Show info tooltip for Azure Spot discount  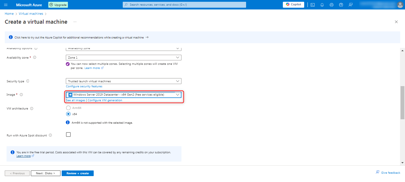(x=50, y=136)
